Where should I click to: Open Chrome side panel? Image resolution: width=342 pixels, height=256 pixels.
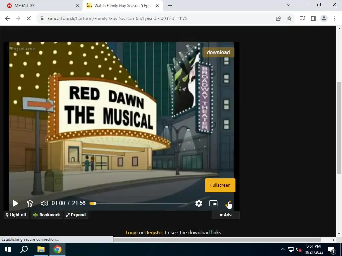(313, 19)
